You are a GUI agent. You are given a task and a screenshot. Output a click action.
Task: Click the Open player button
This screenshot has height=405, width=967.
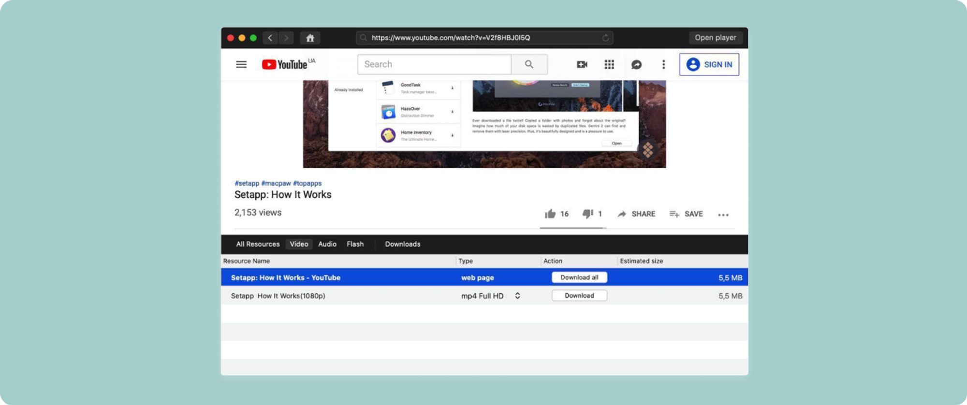click(x=715, y=38)
